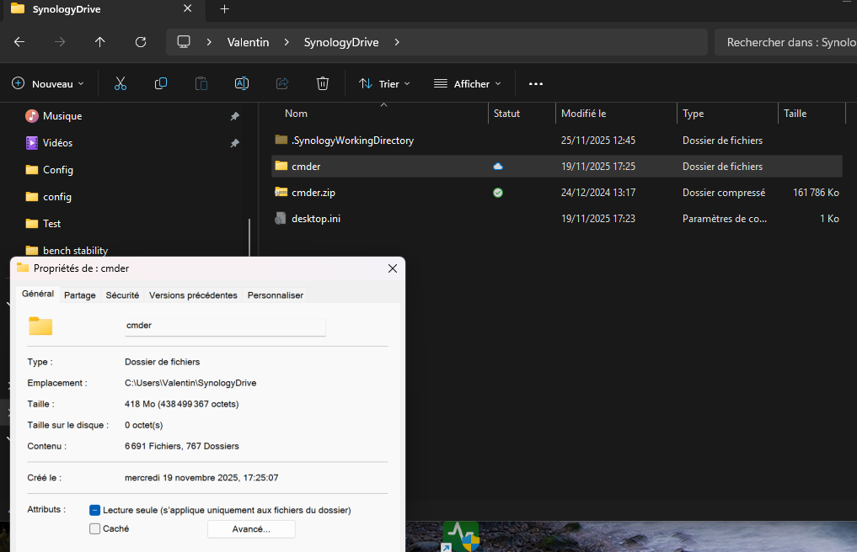Click the Copy icon in toolbar
The height and width of the screenshot is (552, 857).
[x=160, y=83]
